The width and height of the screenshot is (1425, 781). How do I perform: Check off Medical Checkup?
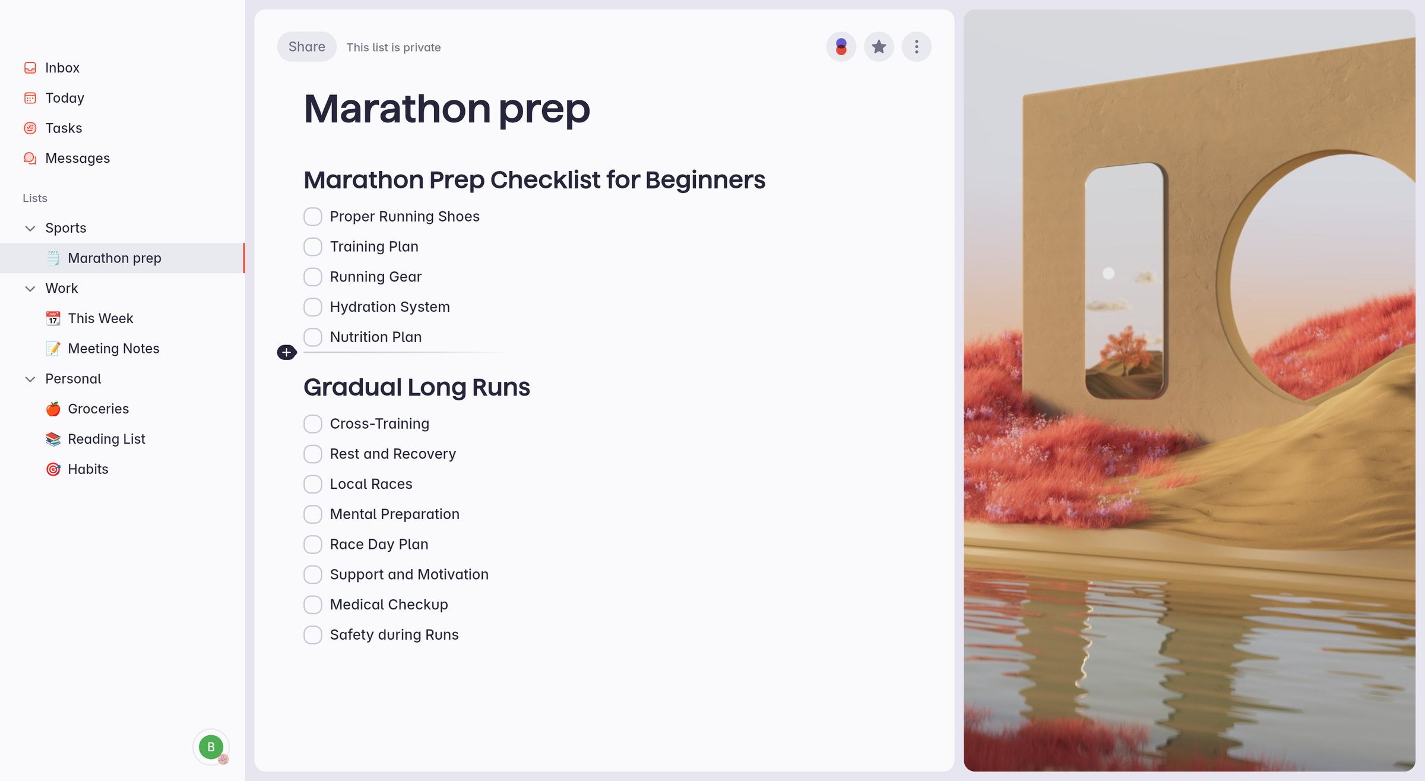313,605
